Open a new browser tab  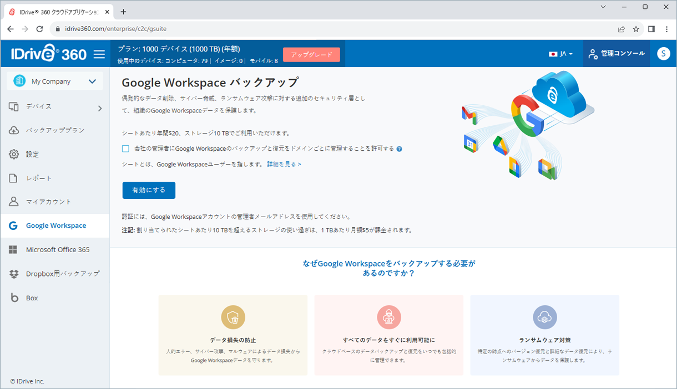pos(123,12)
